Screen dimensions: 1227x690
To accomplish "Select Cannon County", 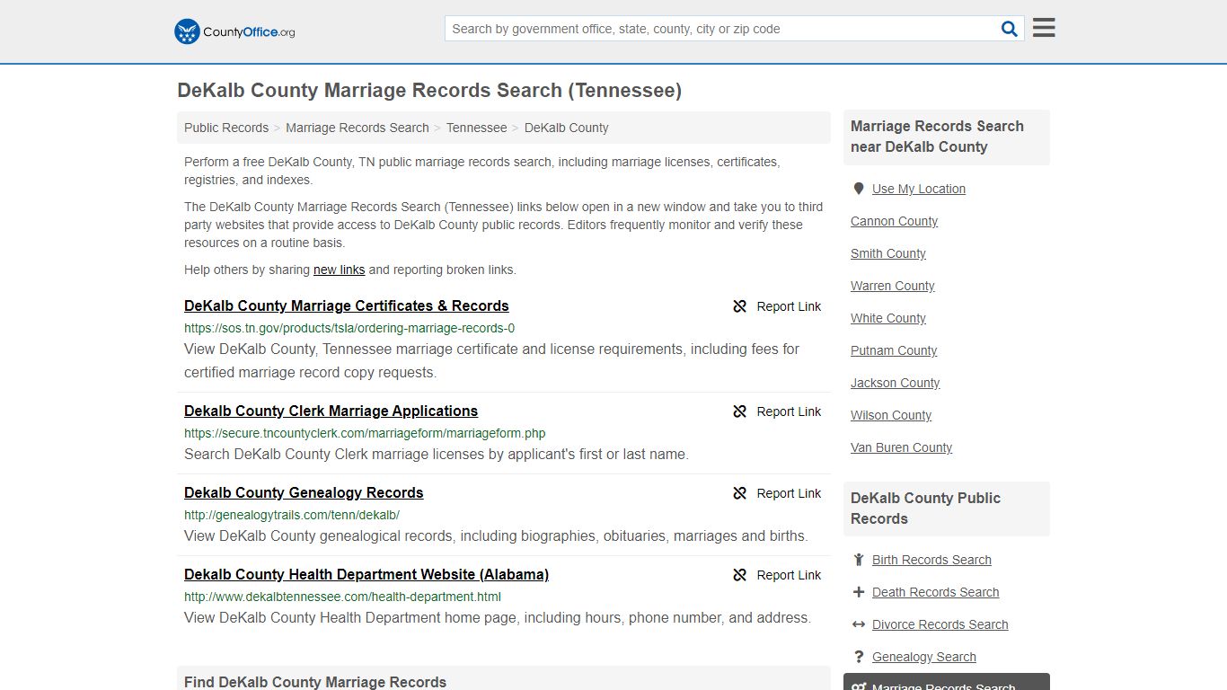I will [895, 221].
